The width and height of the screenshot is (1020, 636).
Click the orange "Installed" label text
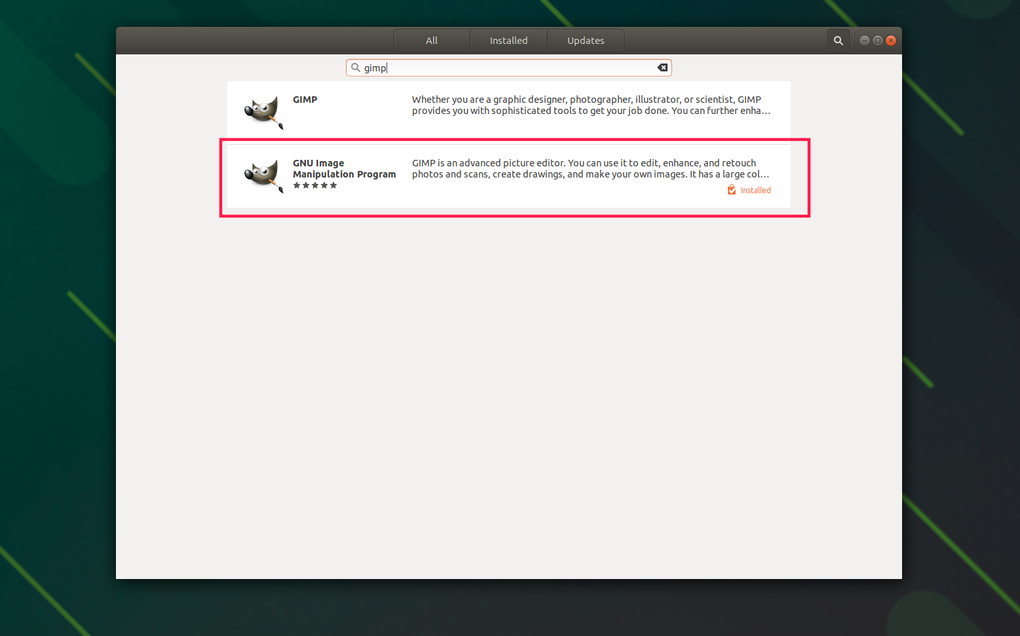[755, 191]
